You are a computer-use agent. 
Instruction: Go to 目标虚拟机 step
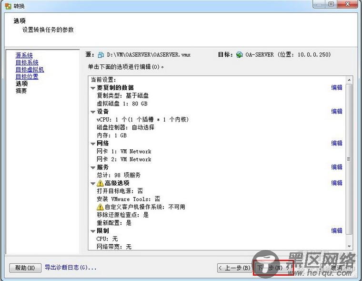(x=30, y=69)
